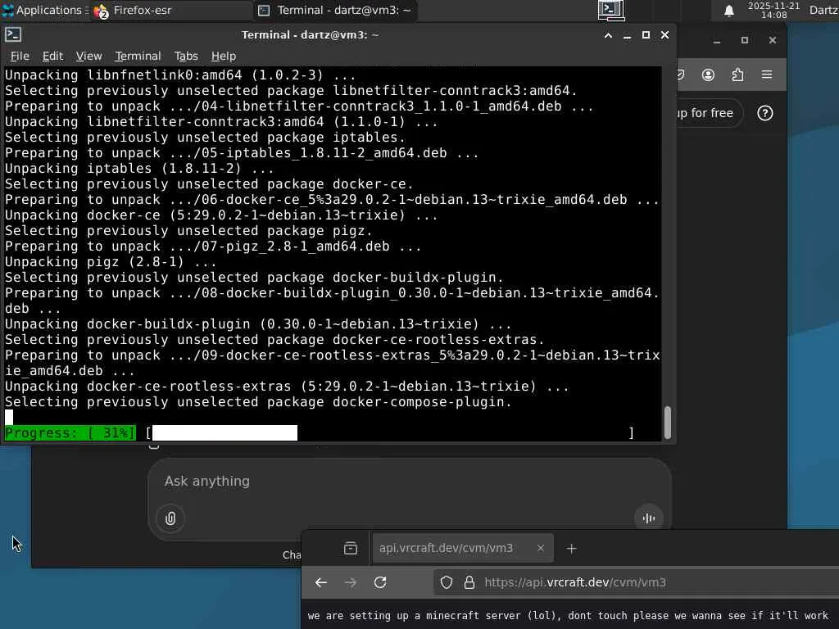Open the Terminal menu in the menu bar
Screen dimensions: 839x629
tap(138, 56)
